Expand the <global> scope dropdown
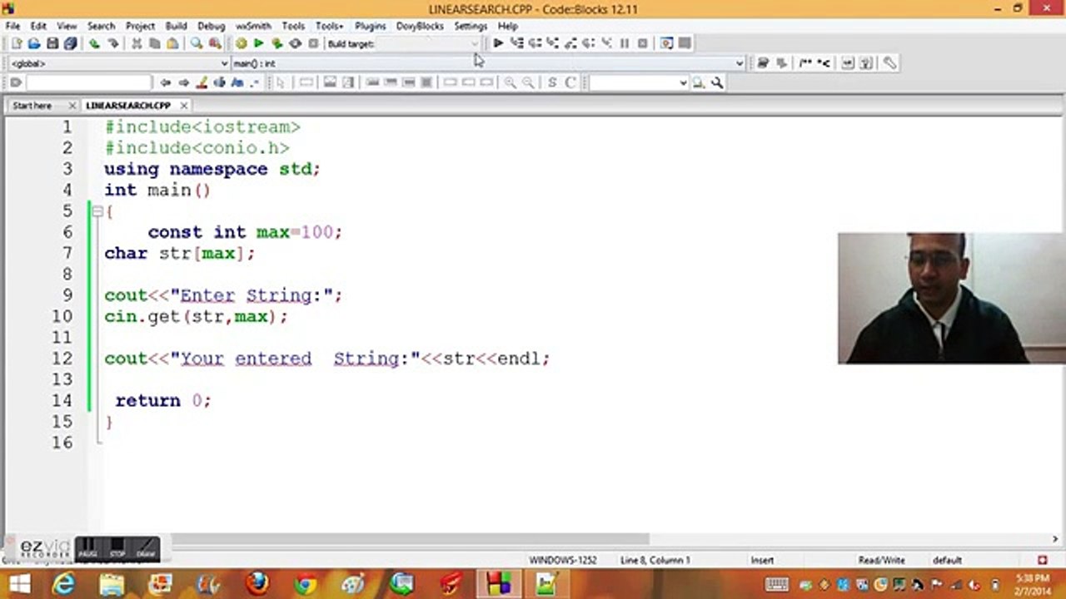 tap(224, 63)
